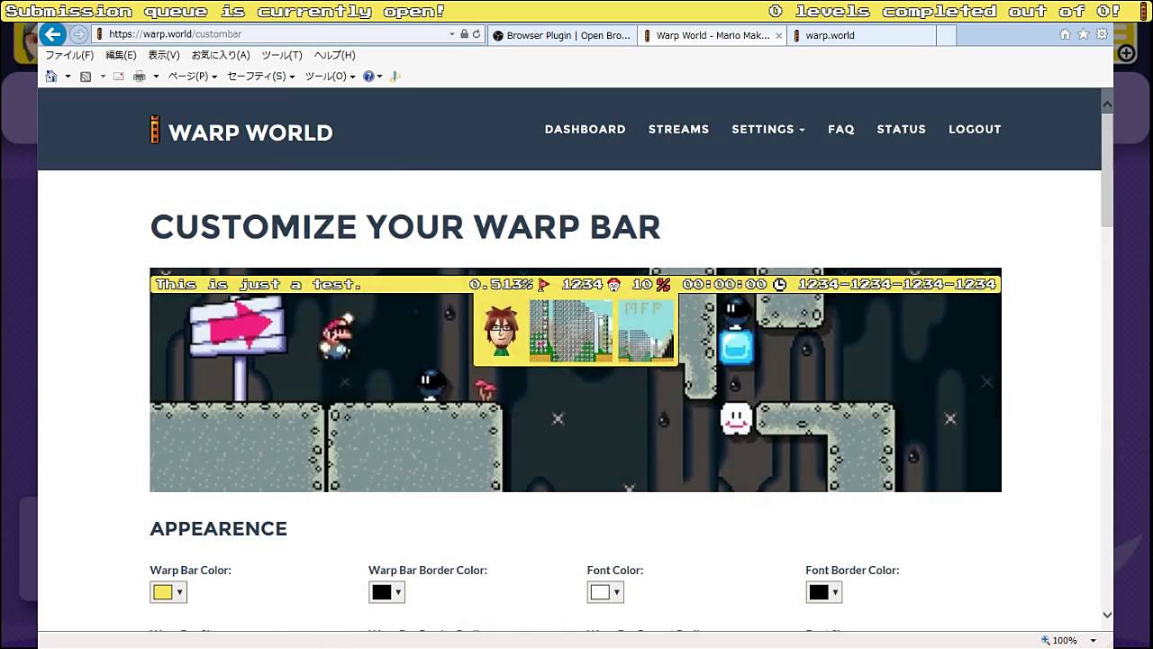Click the home icon at top right of browser
The height and width of the screenshot is (649, 1153).
[x=1066, y=34]
